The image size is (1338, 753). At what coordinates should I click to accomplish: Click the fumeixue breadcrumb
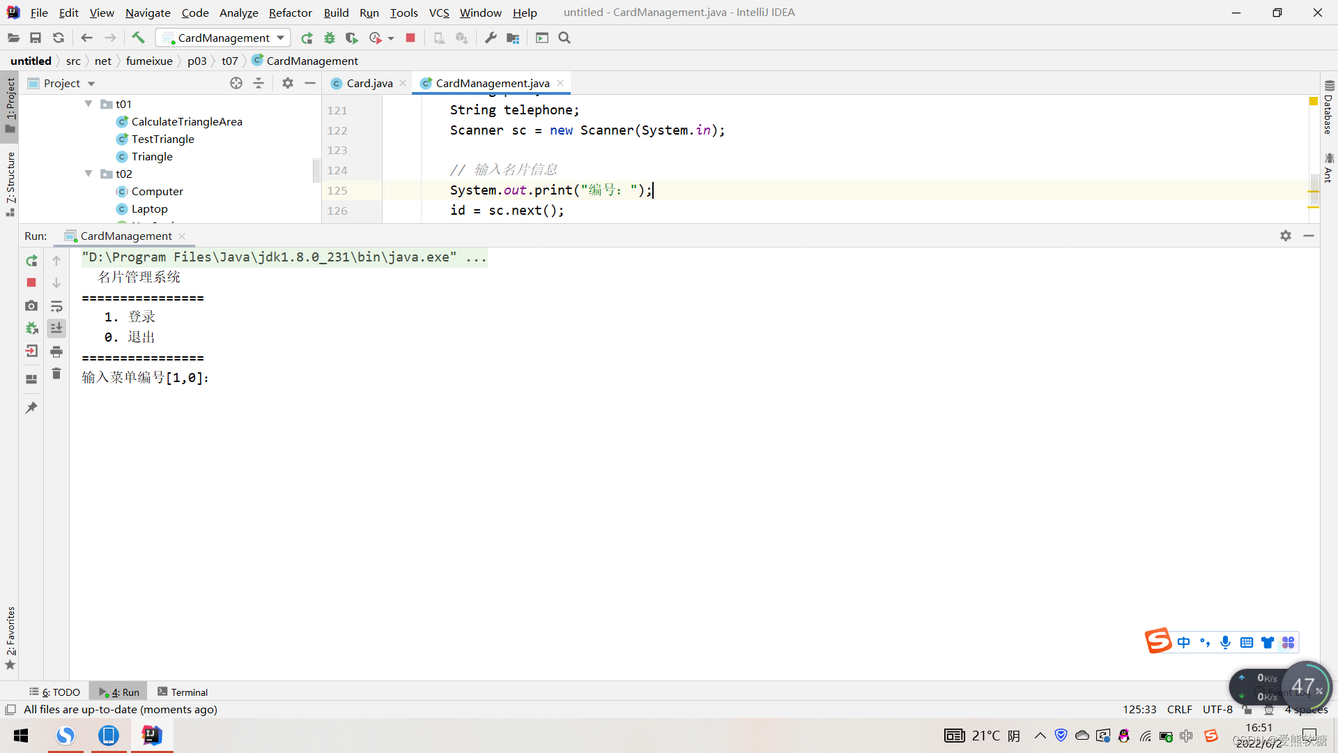149,61
